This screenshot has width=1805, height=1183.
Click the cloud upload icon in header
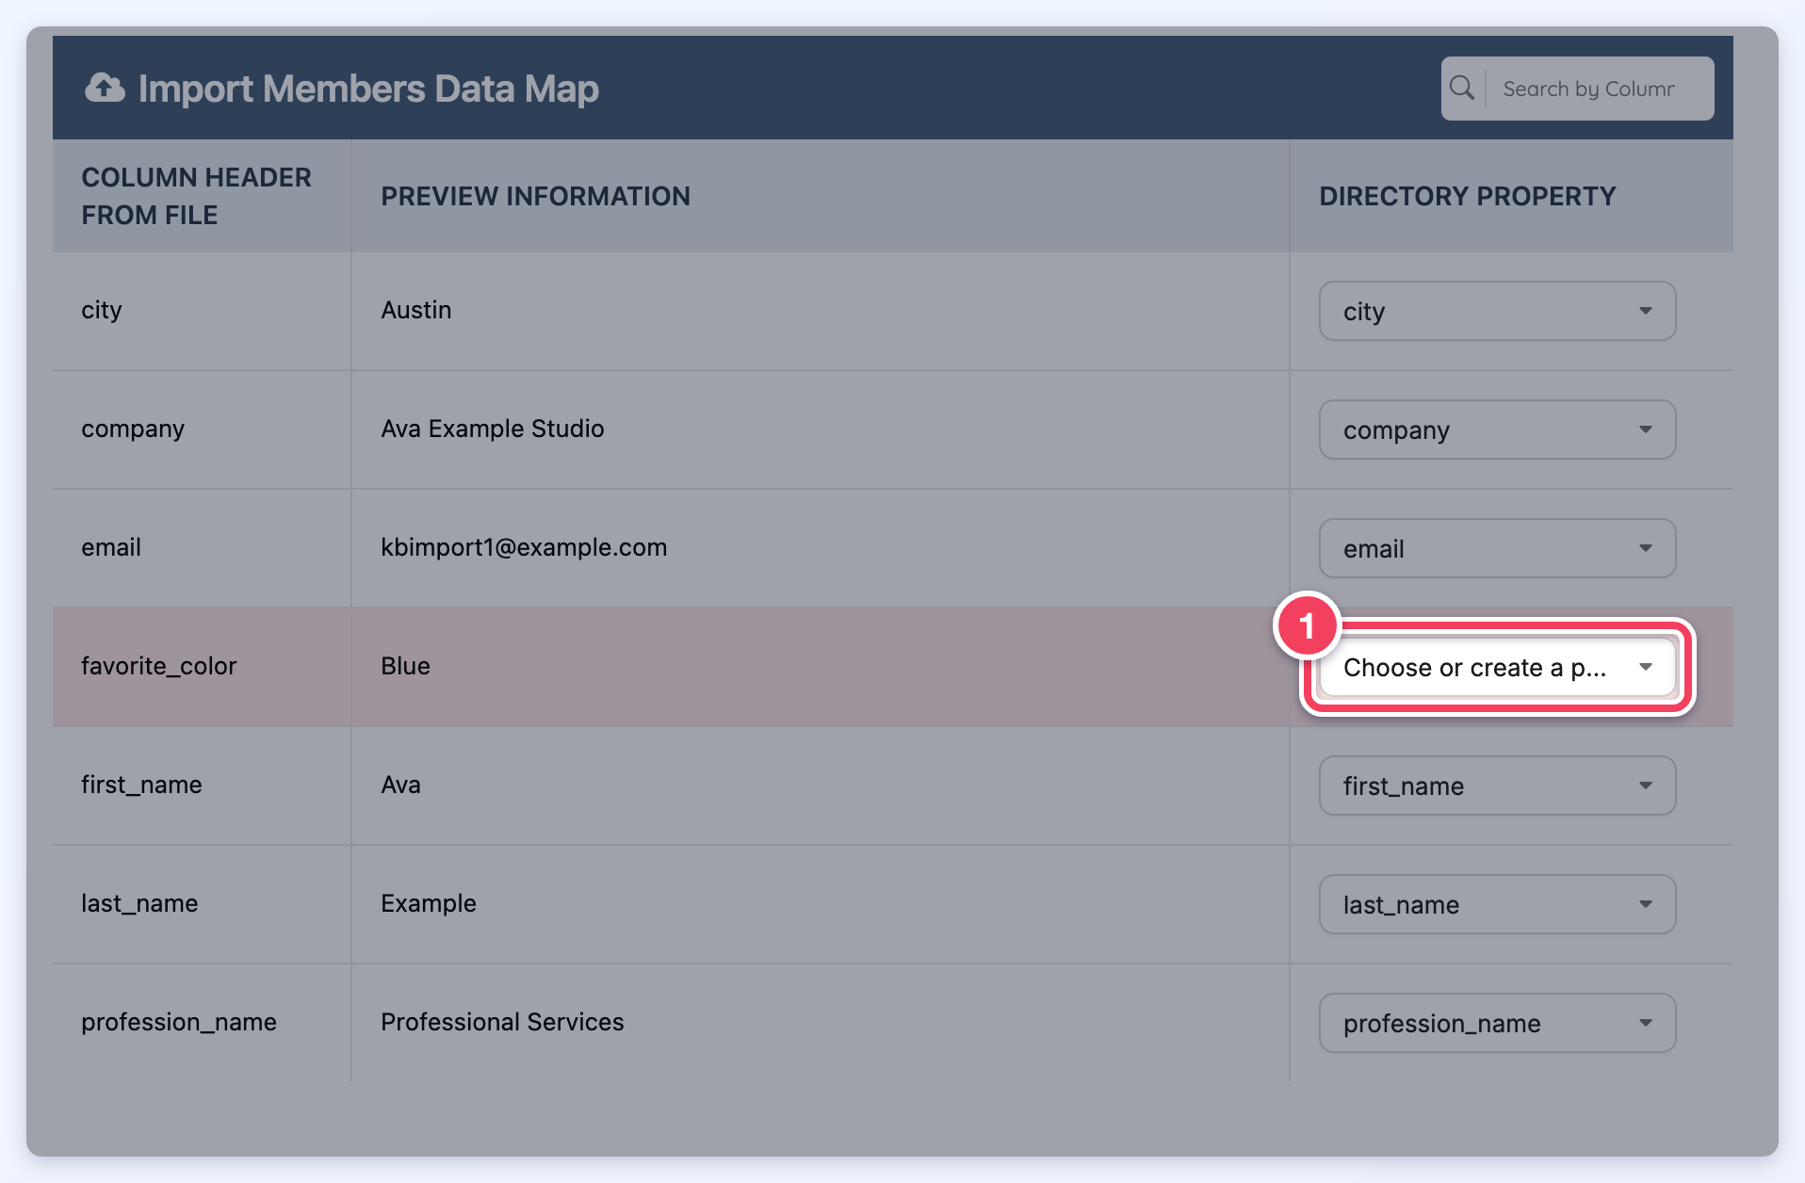point(105,89)
